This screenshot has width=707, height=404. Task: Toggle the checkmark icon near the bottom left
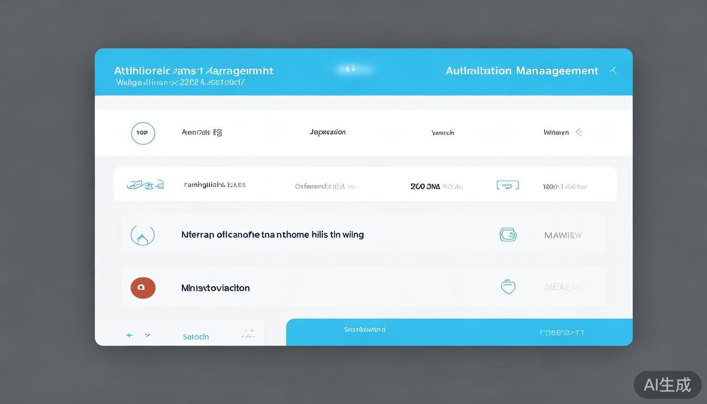click(x=147, y=335)
